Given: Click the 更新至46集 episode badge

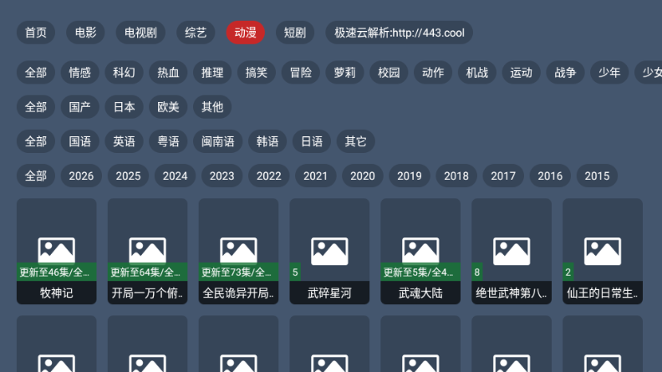Looking at the screenshot, I should point(57,272).
